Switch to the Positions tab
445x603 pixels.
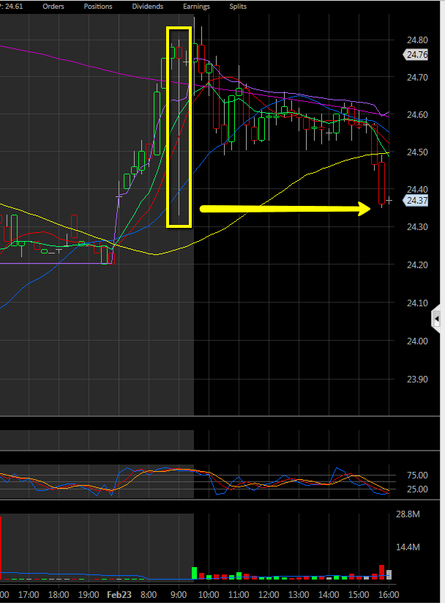tap(98, 7)
